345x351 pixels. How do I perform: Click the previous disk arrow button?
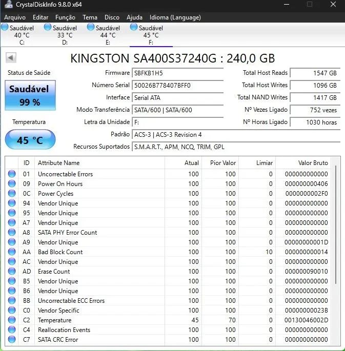[x=11, y=58]
